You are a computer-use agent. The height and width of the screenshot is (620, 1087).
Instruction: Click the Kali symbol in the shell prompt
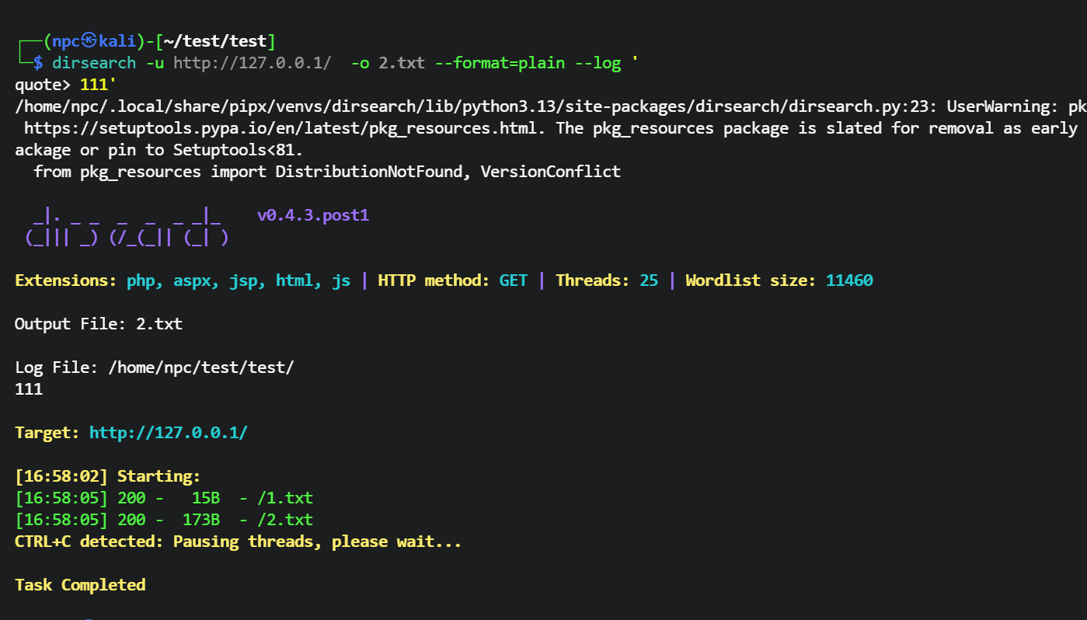point(88,41)
